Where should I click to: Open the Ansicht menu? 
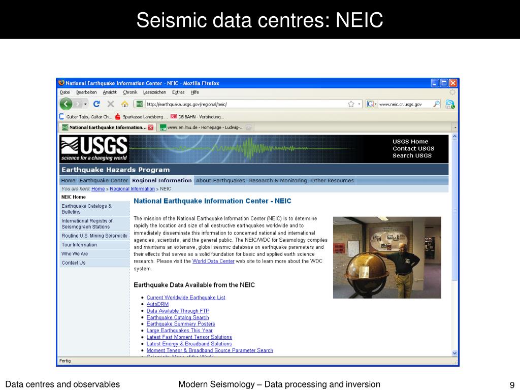[110, 92]
